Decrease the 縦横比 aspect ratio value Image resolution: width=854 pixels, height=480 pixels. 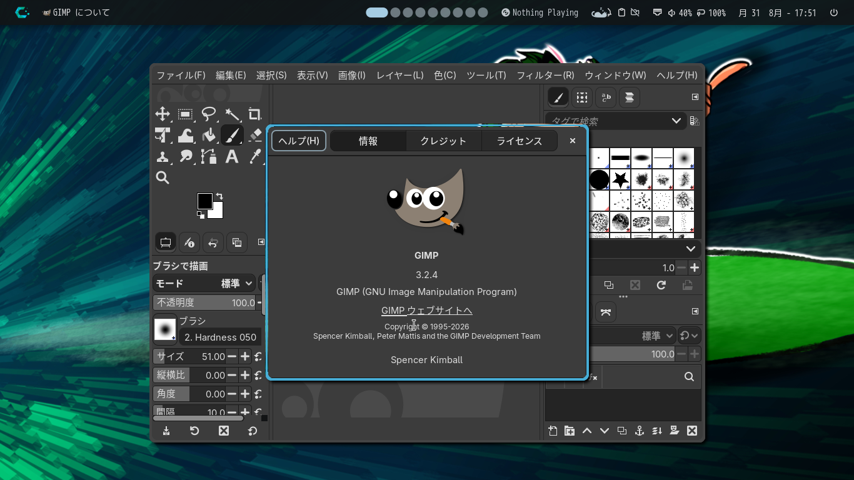231,375
